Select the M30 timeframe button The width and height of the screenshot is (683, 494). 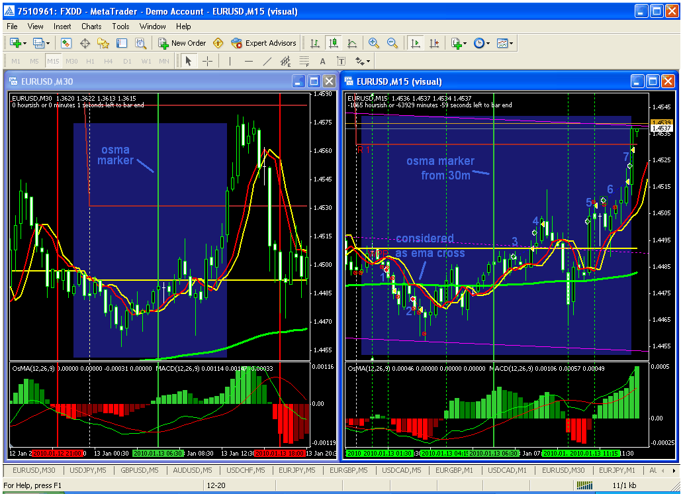point(71,61)
